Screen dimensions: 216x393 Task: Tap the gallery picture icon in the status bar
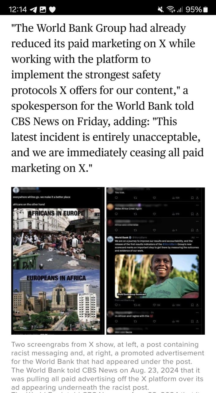[43, 10]
